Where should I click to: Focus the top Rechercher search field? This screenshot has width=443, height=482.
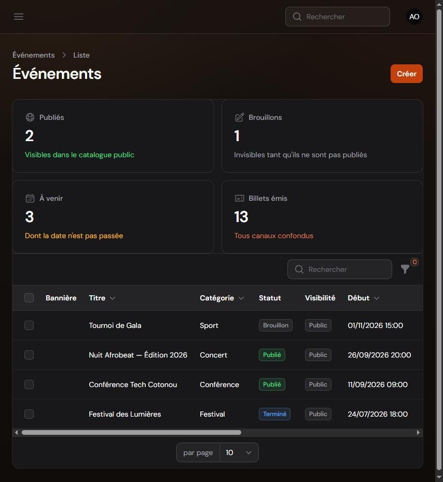tap(338, 17)
